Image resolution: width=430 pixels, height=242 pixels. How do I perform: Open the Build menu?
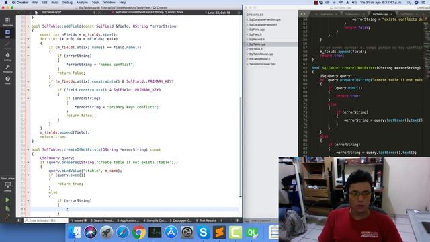[x=55, y=3]
